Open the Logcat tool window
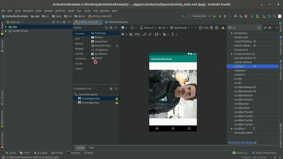The width and height of the screenshot is (283, 159). 41,153
